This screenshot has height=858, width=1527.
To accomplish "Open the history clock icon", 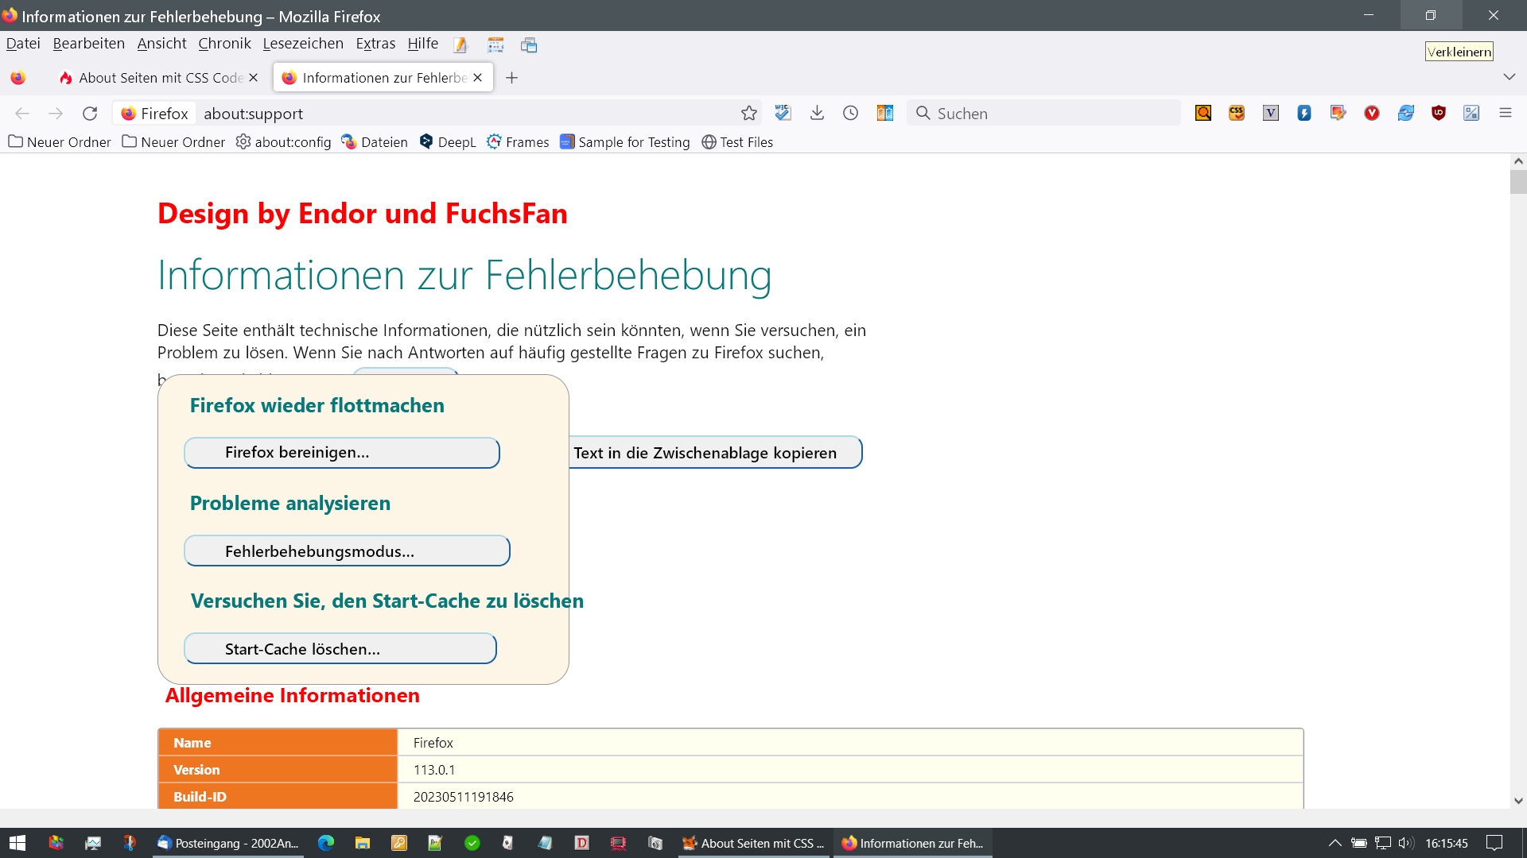I will (850, 114).
